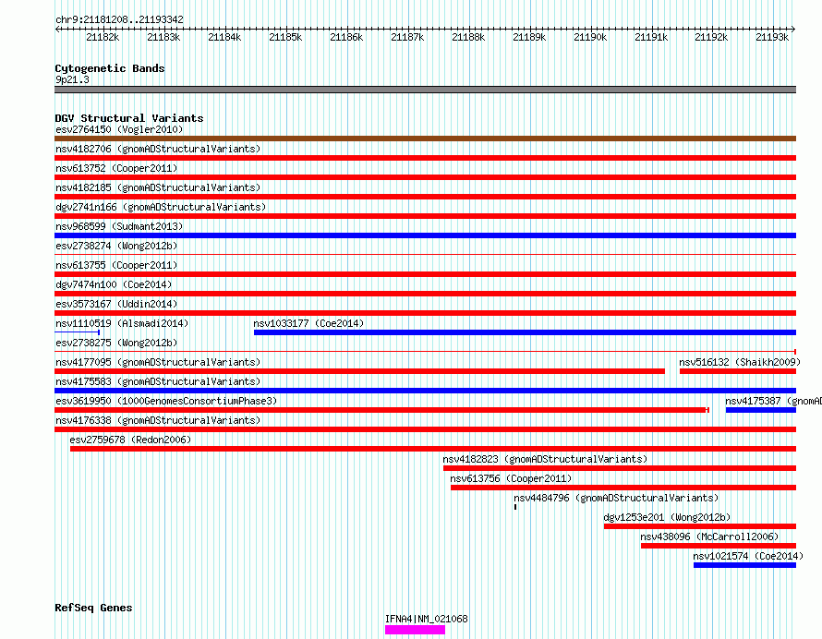Click the 21187k ruler position

coord(407,37)
